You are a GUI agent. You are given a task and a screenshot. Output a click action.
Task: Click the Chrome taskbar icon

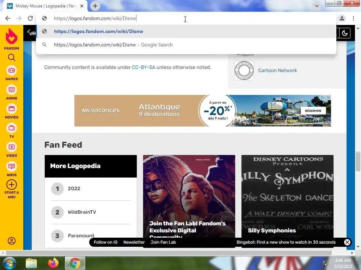point(75,263)
